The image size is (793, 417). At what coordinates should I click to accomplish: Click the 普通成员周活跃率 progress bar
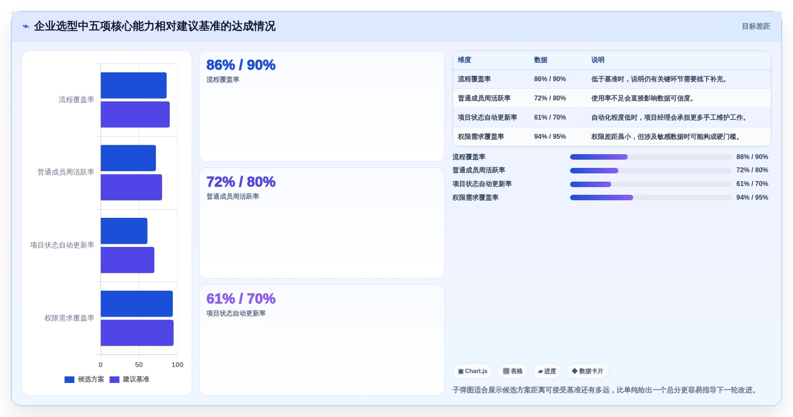651,171
